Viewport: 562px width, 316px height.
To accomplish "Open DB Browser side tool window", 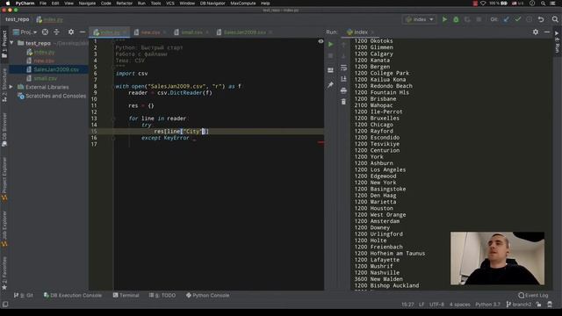I will tap(4, 129).
